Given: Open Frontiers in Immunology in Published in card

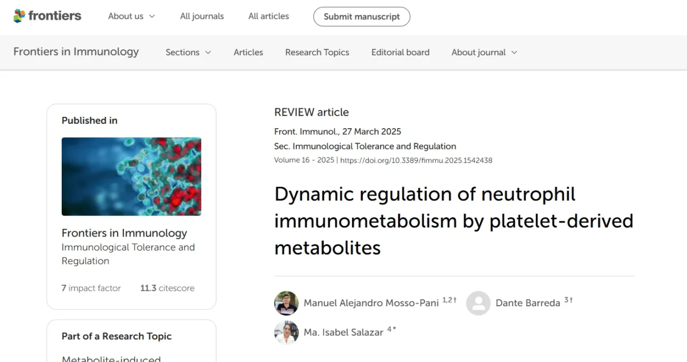Looking at the screenshot, I should tap(125, 233).
